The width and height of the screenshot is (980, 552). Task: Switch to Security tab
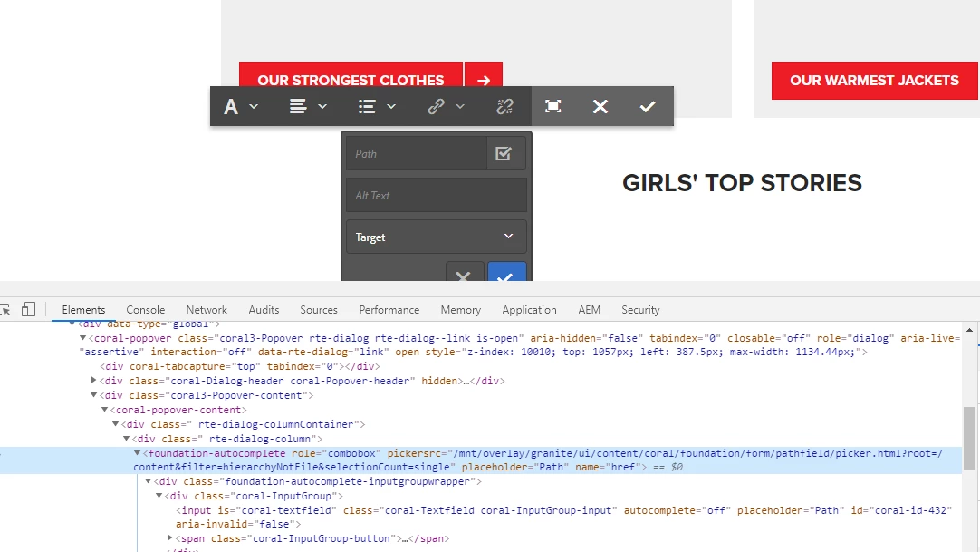(x=640, y=310)
